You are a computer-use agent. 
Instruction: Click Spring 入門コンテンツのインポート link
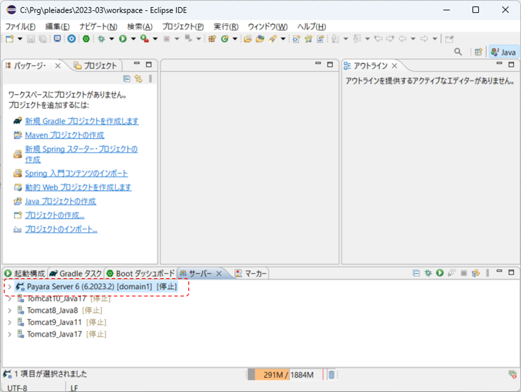(76, 173)
